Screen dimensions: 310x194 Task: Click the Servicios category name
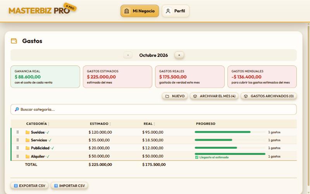[x=39, y=140]
